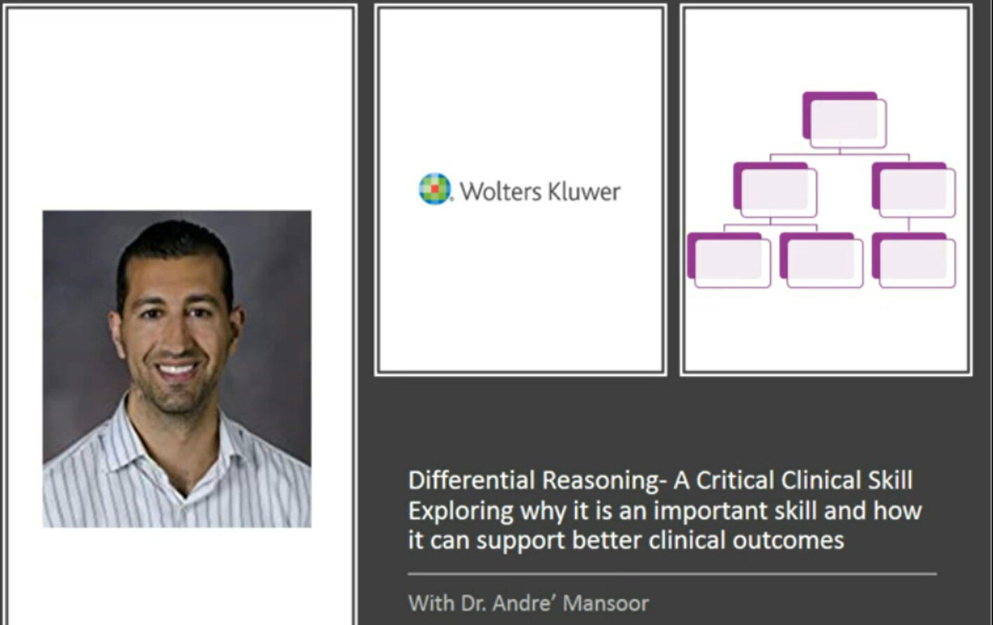The height and width of the screenshot is (625, 993).
Task: Click the line starting with "Exploring why it is"
Action: pyautogui.click(x=664, y=511)
